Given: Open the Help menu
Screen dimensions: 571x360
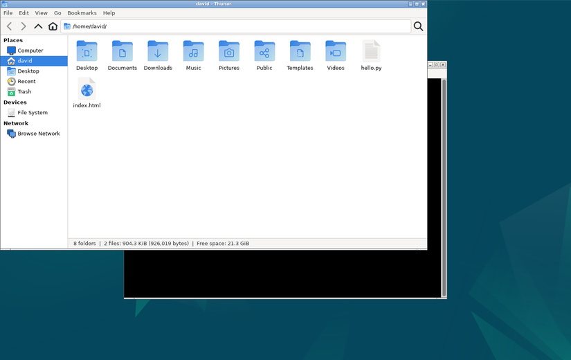Looking at the screenshot, I should (x=109, y=12).
